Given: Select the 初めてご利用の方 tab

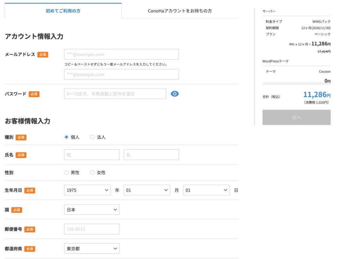Looking at the screenshot, I should pyautogui.click(x=62, y=11).
